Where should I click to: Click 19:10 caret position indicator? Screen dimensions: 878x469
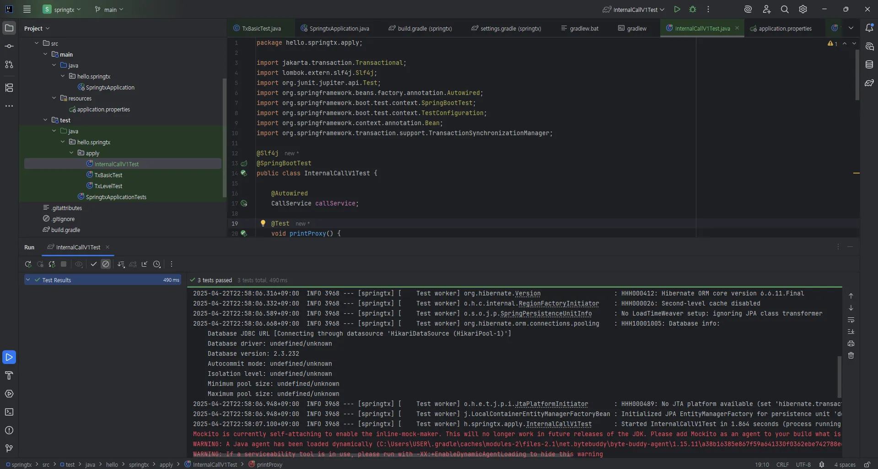pyautogui.click(x=762, y=464)
